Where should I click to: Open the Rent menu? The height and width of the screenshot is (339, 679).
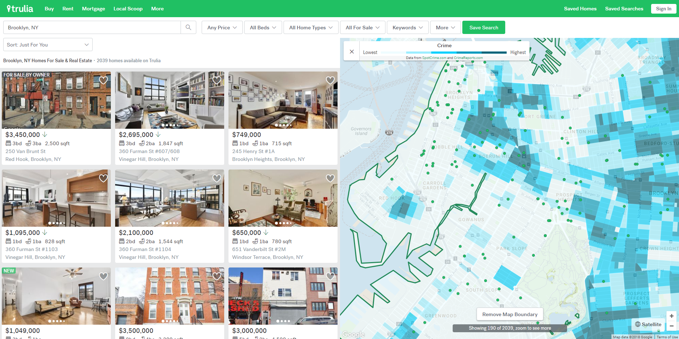point(68,9)
